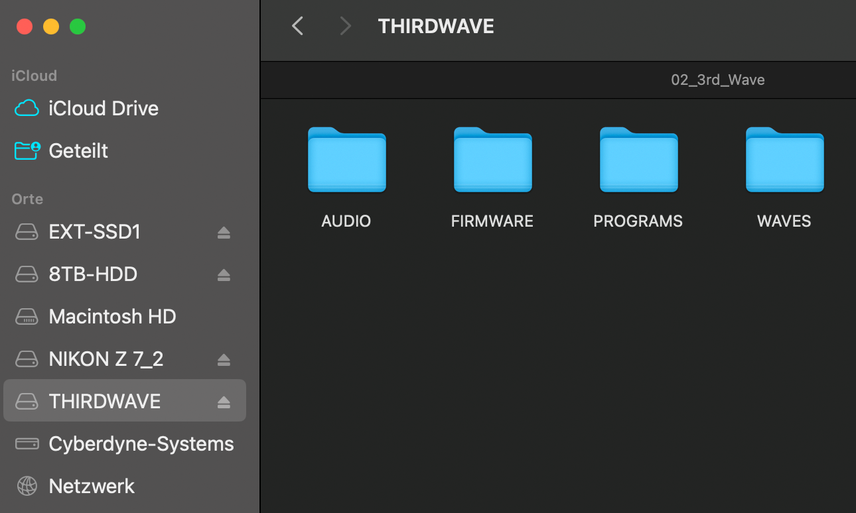Viewport: 856px width, 513px height.
Task: Open the WAVES folder icon
Action: [x=784, y=160]
